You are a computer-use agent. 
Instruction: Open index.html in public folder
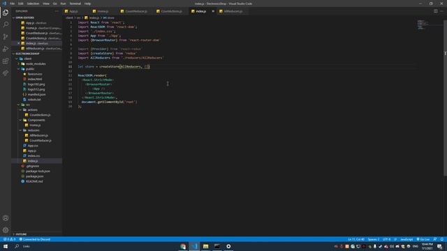[35, 79]
